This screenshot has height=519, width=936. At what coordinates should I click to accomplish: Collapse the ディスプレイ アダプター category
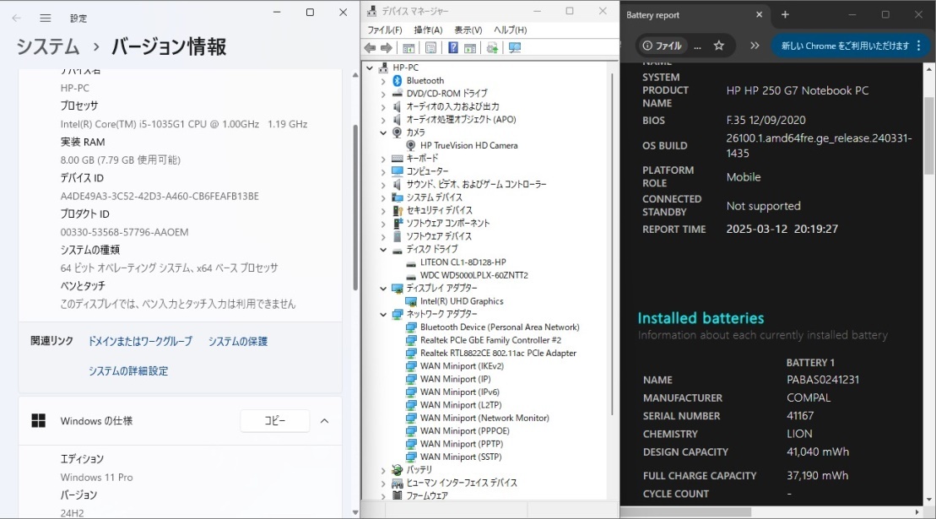tap(383, 288)
